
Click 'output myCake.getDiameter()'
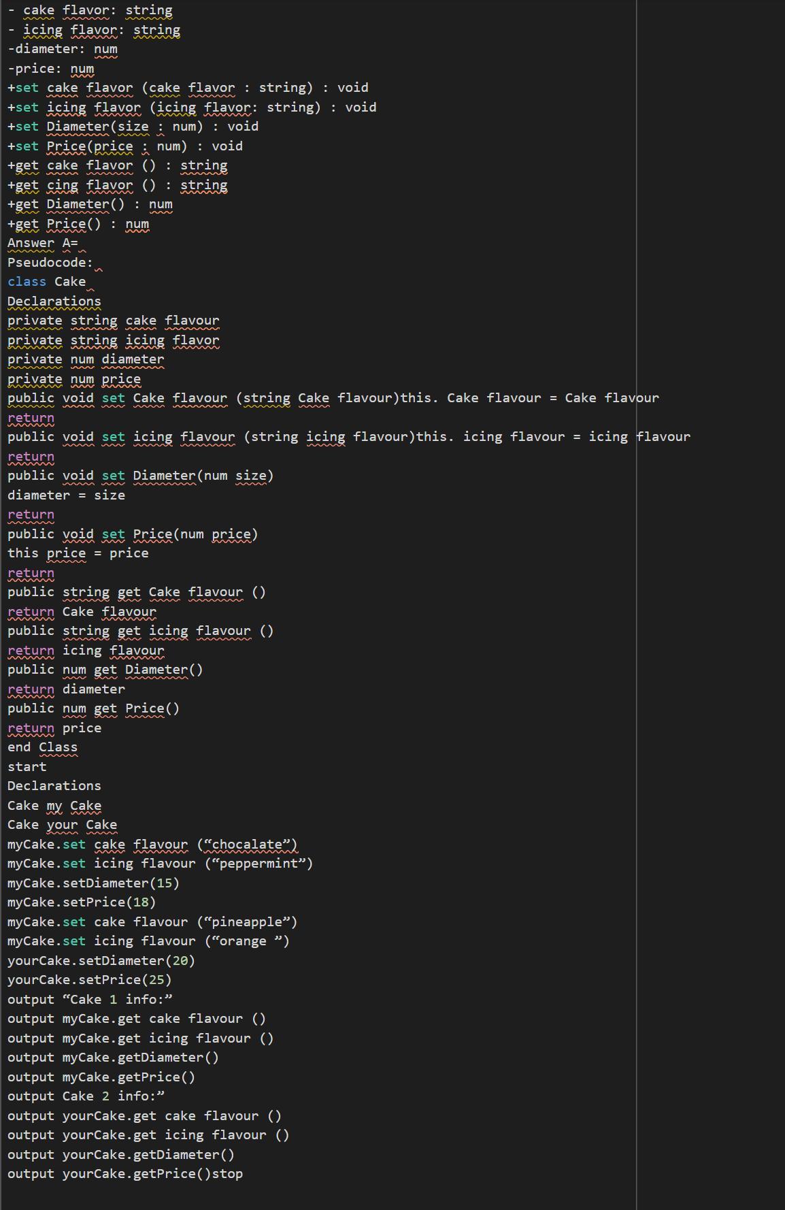pyautogui.click(x=114, y=1058)
